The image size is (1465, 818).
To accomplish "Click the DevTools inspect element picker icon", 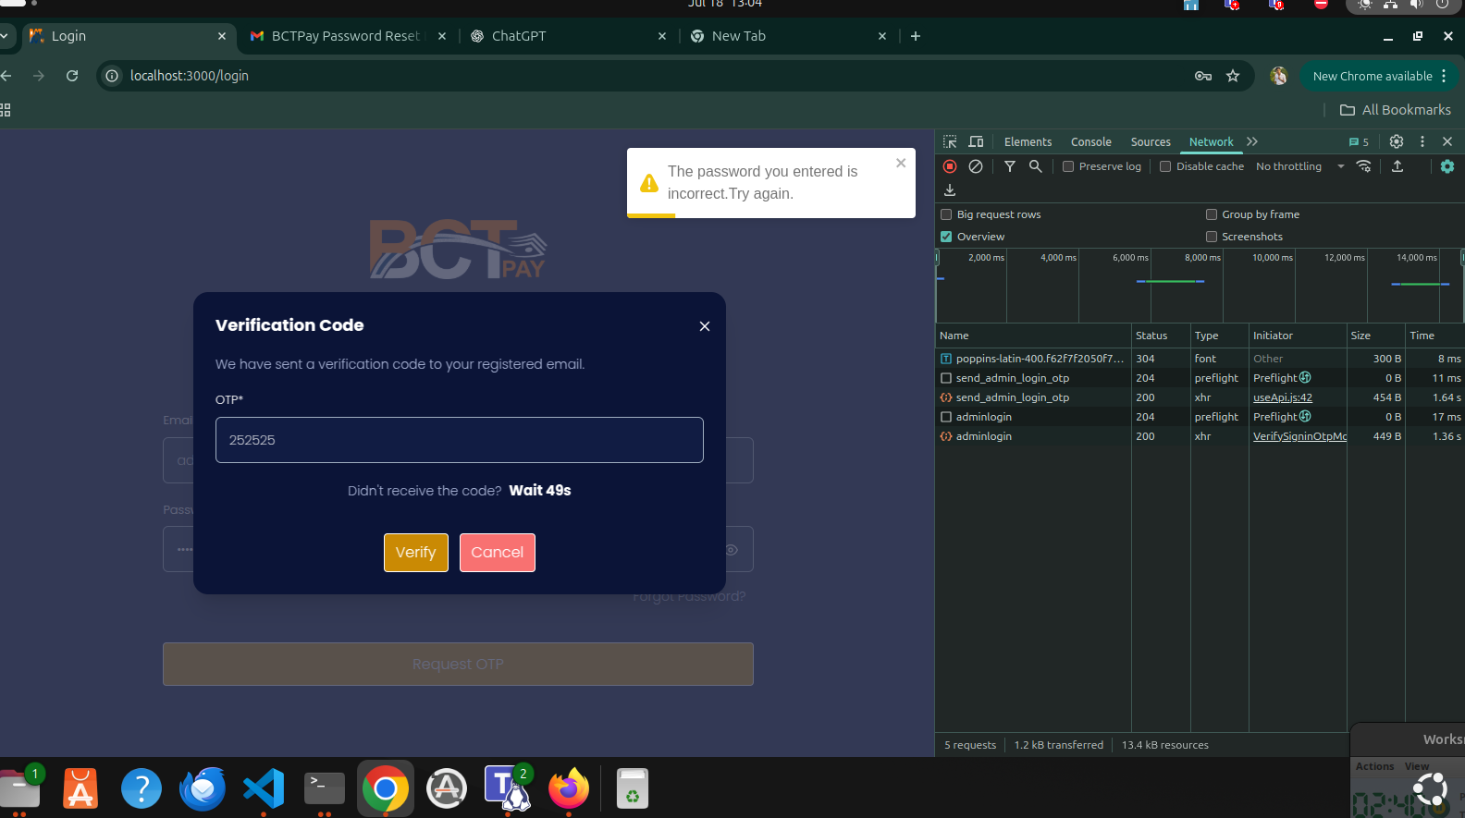I will [950, 141].
